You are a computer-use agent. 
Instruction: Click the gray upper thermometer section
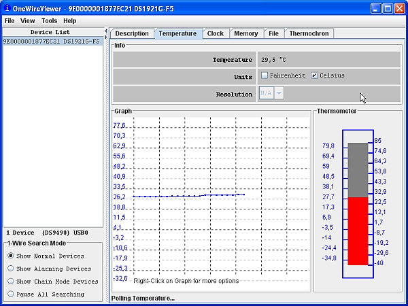click(x=358, y=170)
